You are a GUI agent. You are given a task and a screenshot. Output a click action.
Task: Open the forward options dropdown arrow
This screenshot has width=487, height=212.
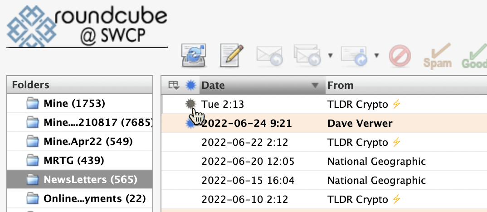(376, 56)
